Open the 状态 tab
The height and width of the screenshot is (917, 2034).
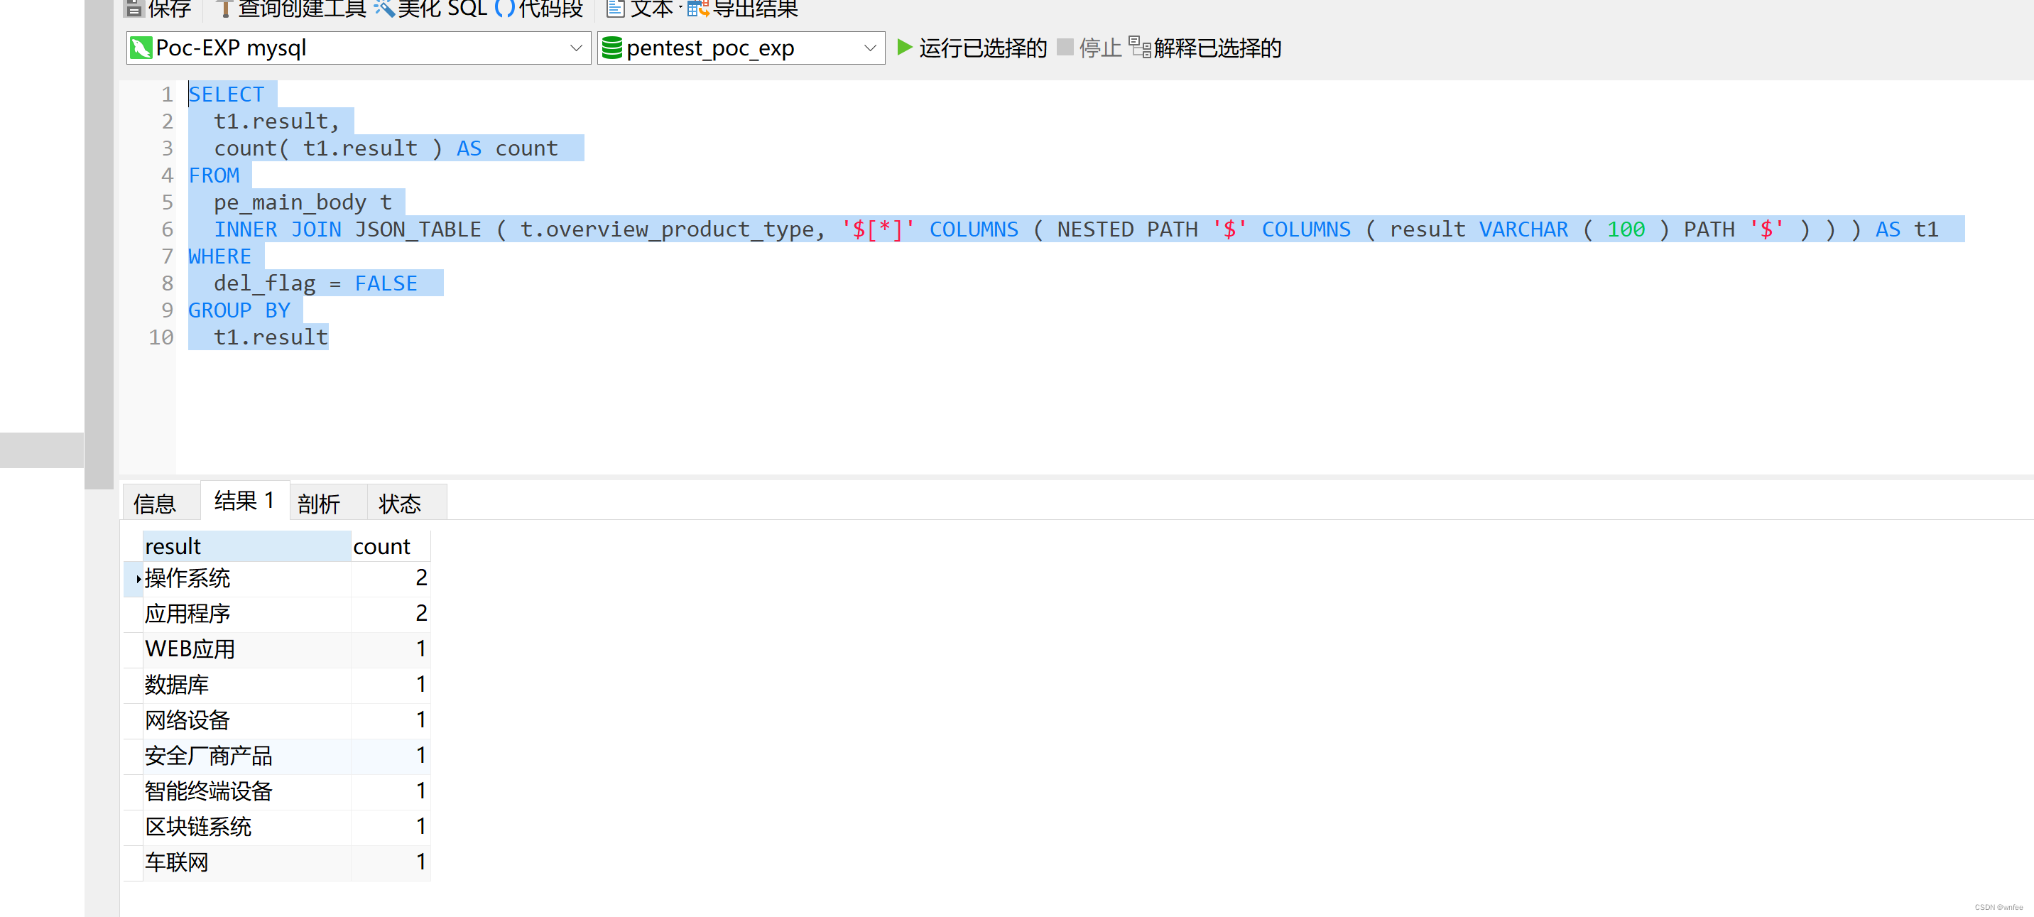pyautogui.click(x=400, y=503)
